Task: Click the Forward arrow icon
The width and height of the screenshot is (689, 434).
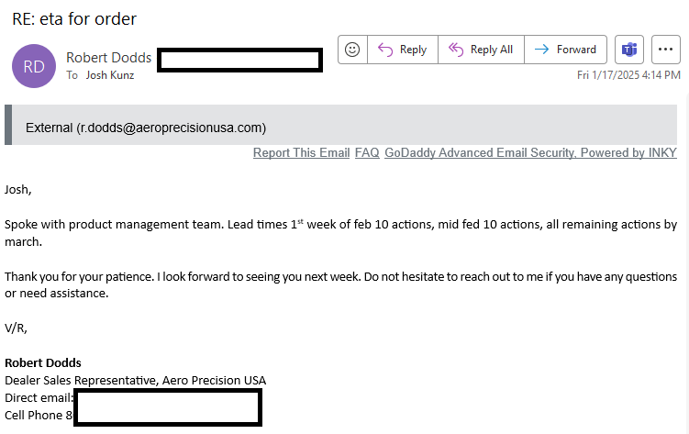Action: (542, 50)
